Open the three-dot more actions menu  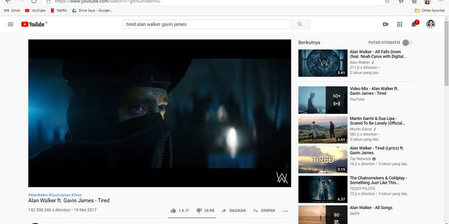coord(286,211)
